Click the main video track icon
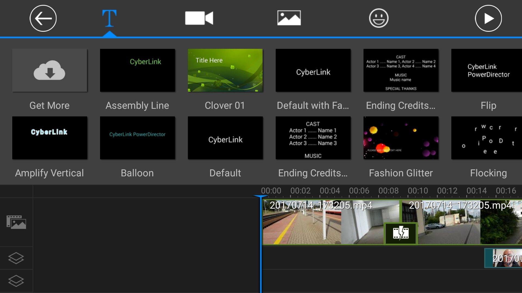The height and width of the screenshot is (293, 522). click(16, 222)
